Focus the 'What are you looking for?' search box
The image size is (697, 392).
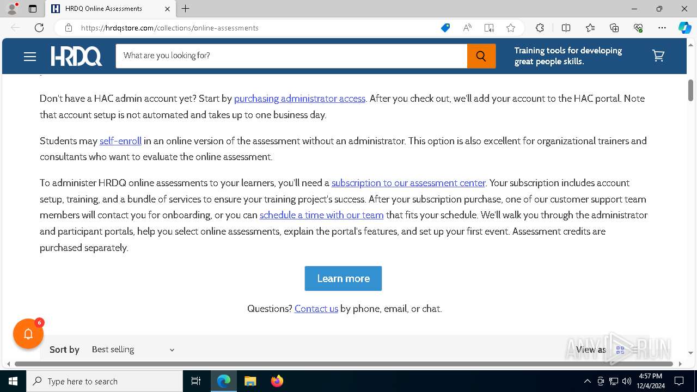[x=291, y=56]
